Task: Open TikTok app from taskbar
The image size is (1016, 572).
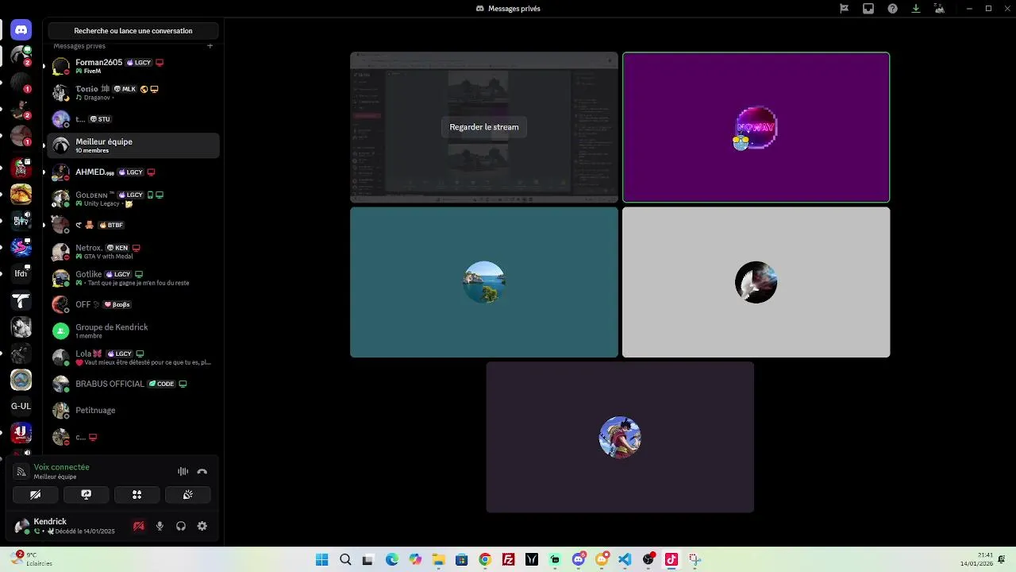Action: tap(671, 559)
